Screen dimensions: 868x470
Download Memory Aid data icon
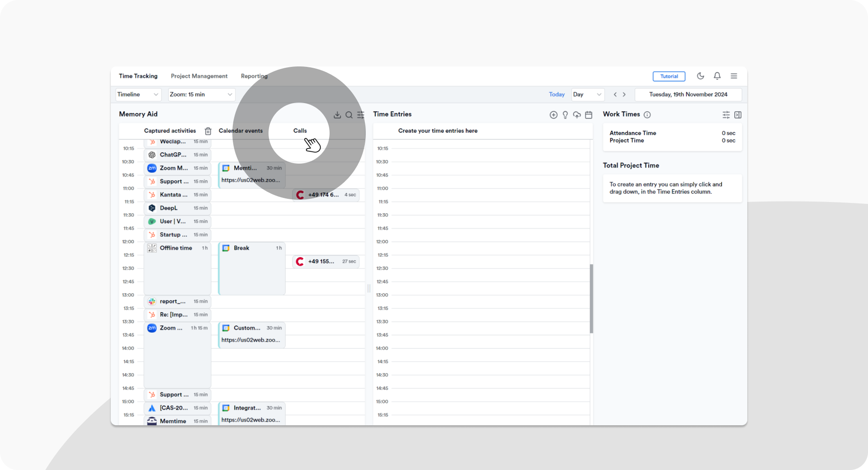[x=337, y=115]
